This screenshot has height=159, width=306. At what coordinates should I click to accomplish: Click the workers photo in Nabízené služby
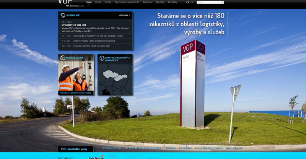tap(76, 76)
